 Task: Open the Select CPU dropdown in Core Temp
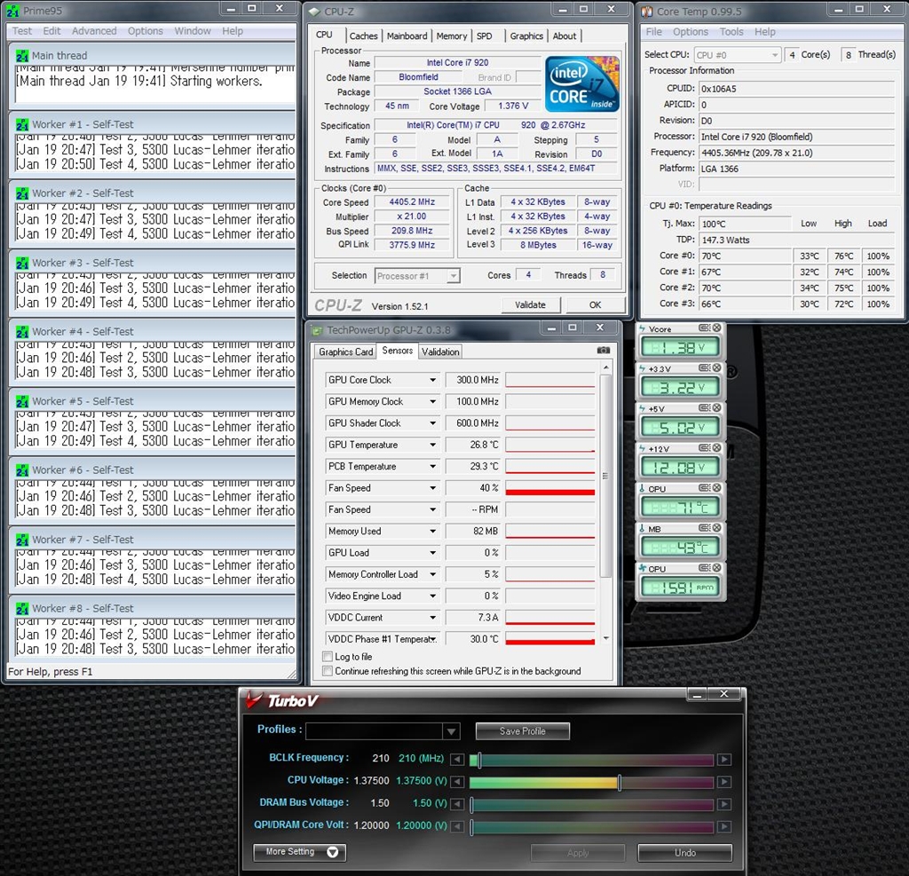click(774, 55)
